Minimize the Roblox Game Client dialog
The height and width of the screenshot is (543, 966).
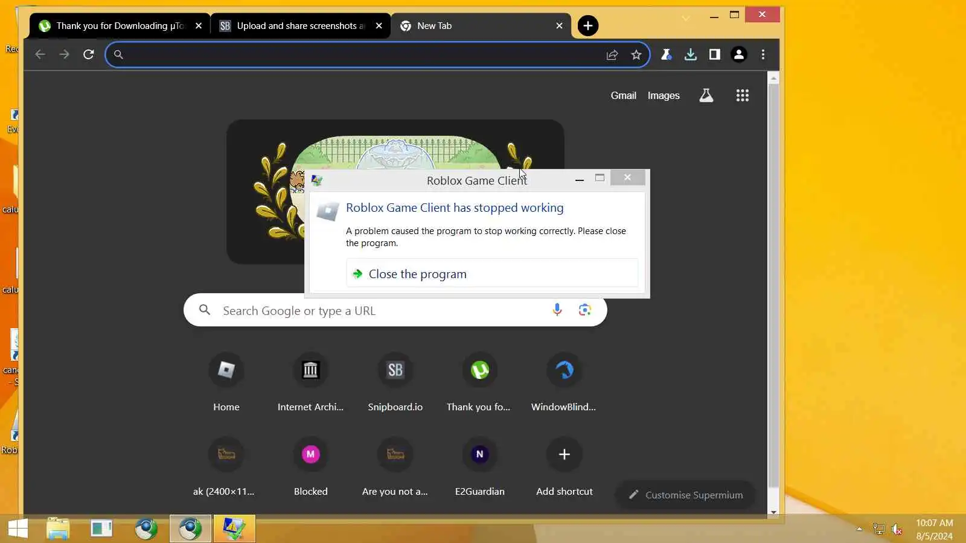coord(580,179)
